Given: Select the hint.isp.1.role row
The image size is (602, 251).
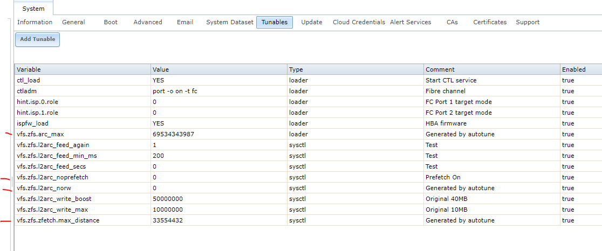Looking at the screenshot, I should pyautogui.click(x=309, y=113).
